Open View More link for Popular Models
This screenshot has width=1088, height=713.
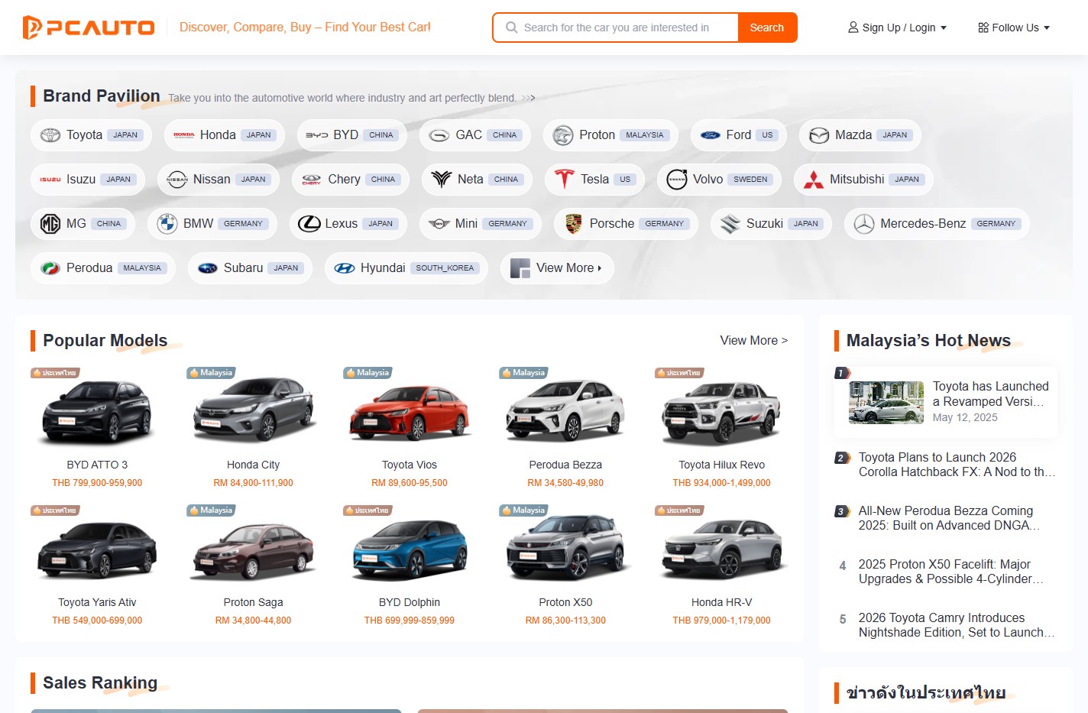tap(754, 341)
